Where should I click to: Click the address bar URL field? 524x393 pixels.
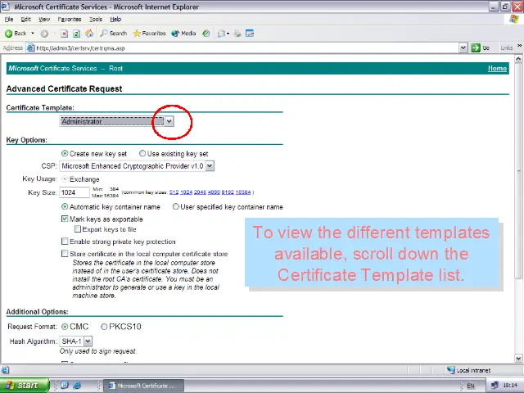(242, 48)
